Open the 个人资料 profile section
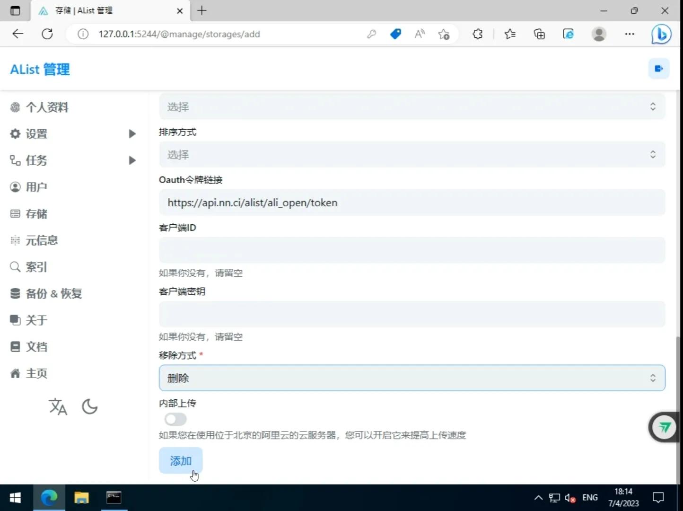The image size is (683, 511). click(x=47, y=107)
